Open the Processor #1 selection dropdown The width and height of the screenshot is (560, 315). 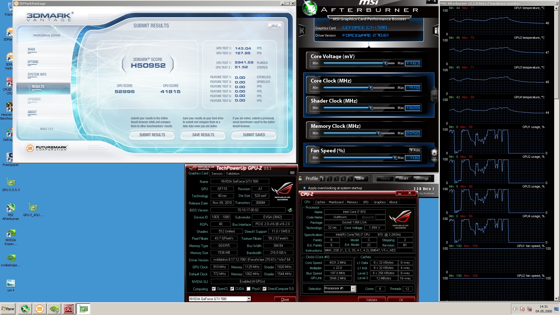tap(353, 288)
